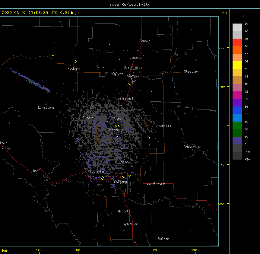
Task: Click the yellow diamond marker below Cochrane
Action: 103,178
